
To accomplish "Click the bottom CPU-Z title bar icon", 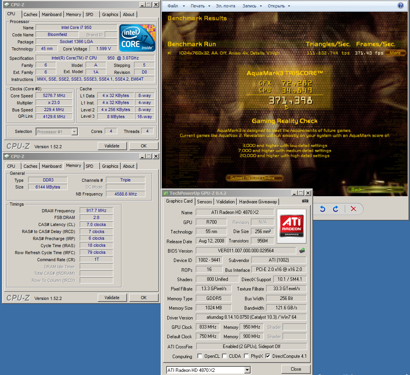I will [x=7, y=156].
